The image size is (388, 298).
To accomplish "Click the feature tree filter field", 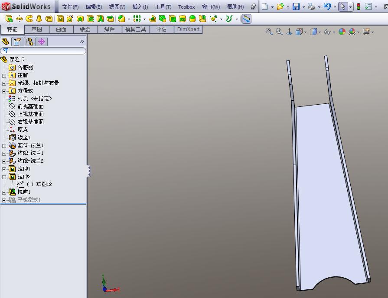I will (x=43, y=51).
